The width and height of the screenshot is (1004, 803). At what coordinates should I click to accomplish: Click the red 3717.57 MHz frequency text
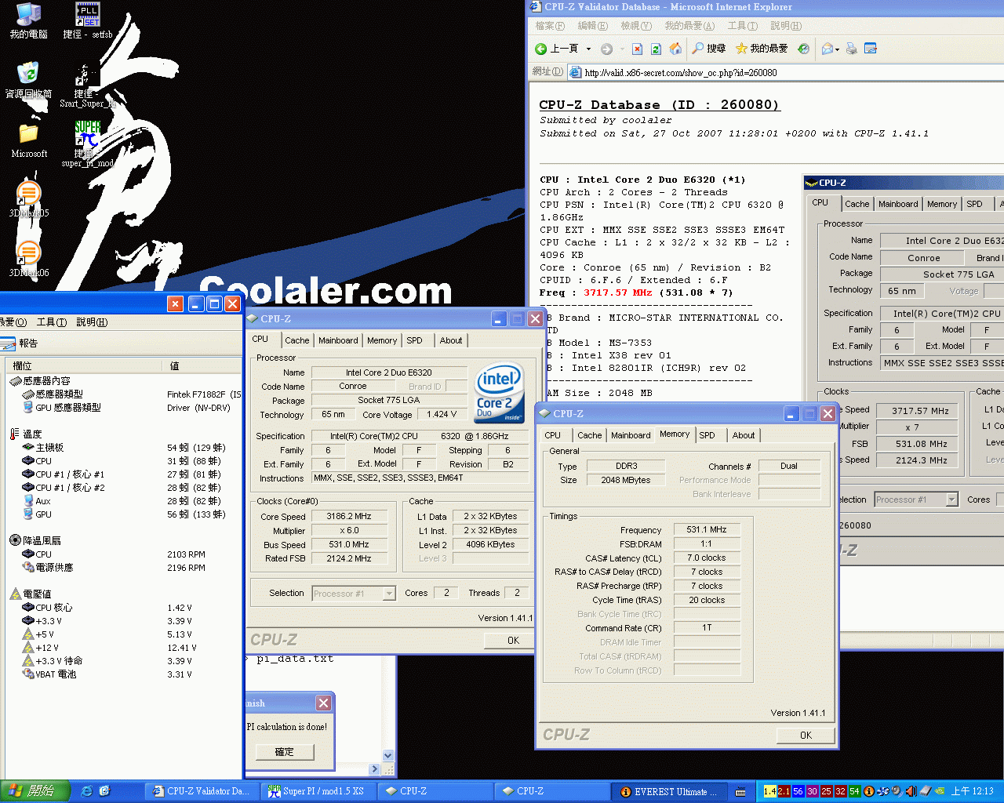click(618, 292)
